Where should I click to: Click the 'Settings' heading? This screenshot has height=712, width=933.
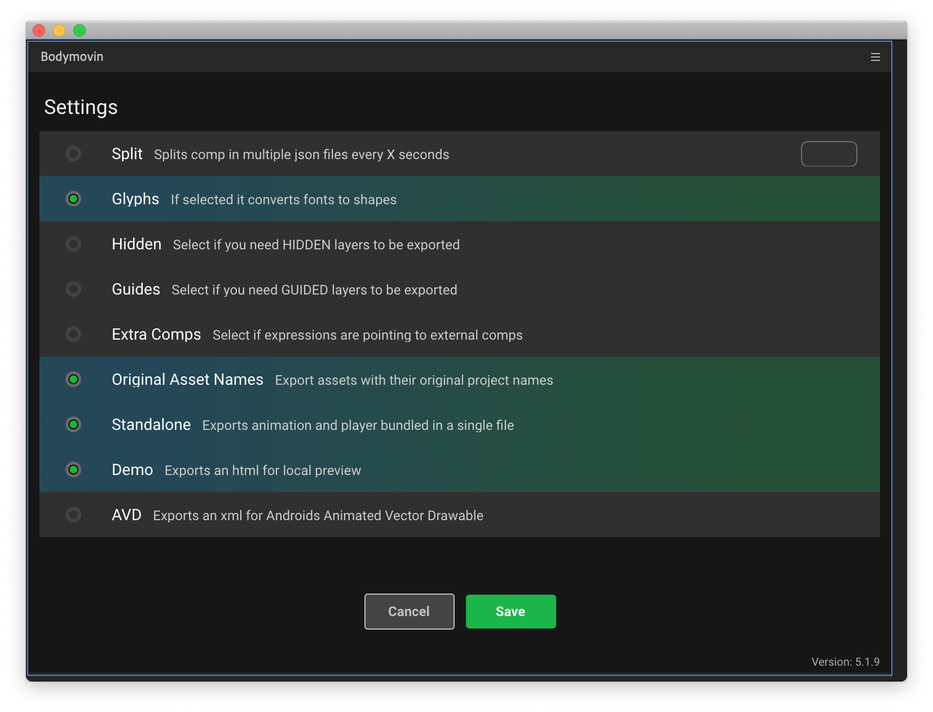pos(81,107)
